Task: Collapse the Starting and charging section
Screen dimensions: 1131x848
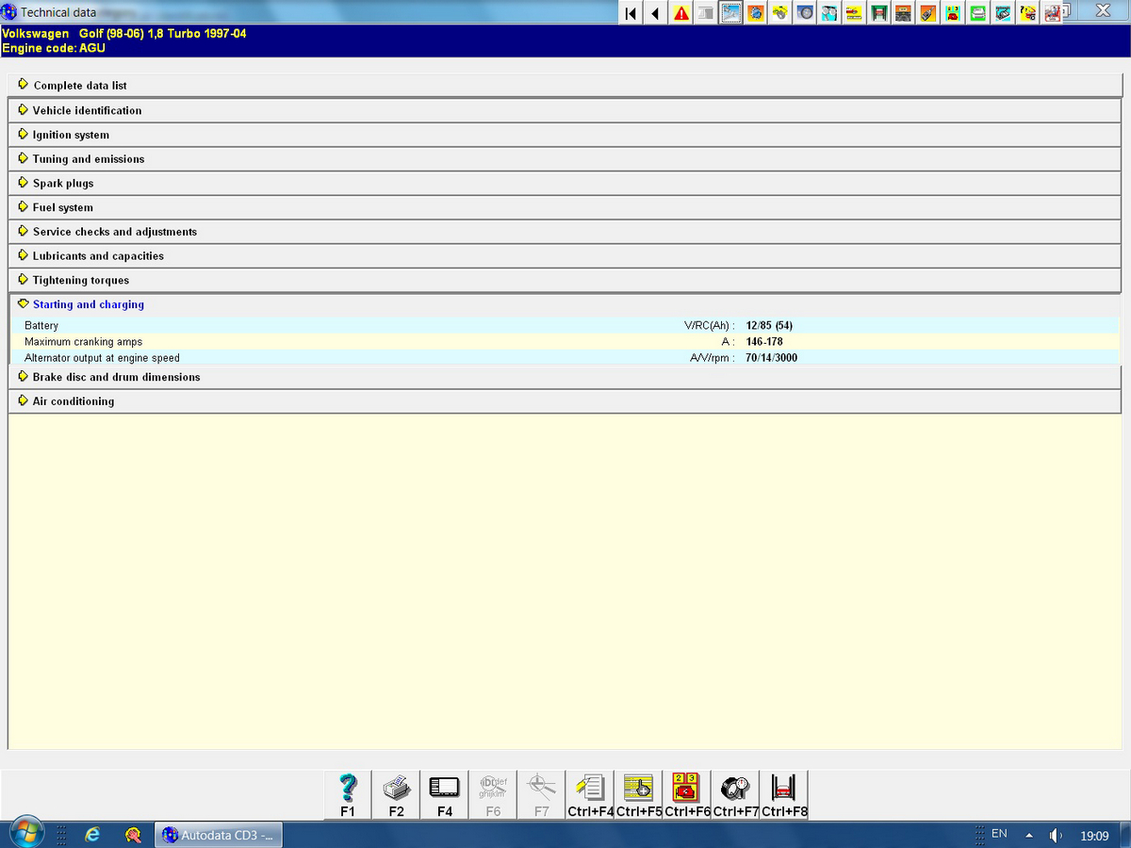Action: pyautogui.click(x=88, y=304)
